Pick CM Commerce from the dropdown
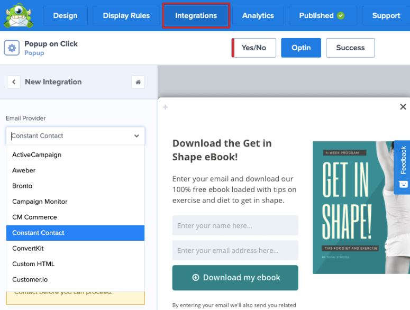Viewport: 410px width, 310px height. coord(75,217)
